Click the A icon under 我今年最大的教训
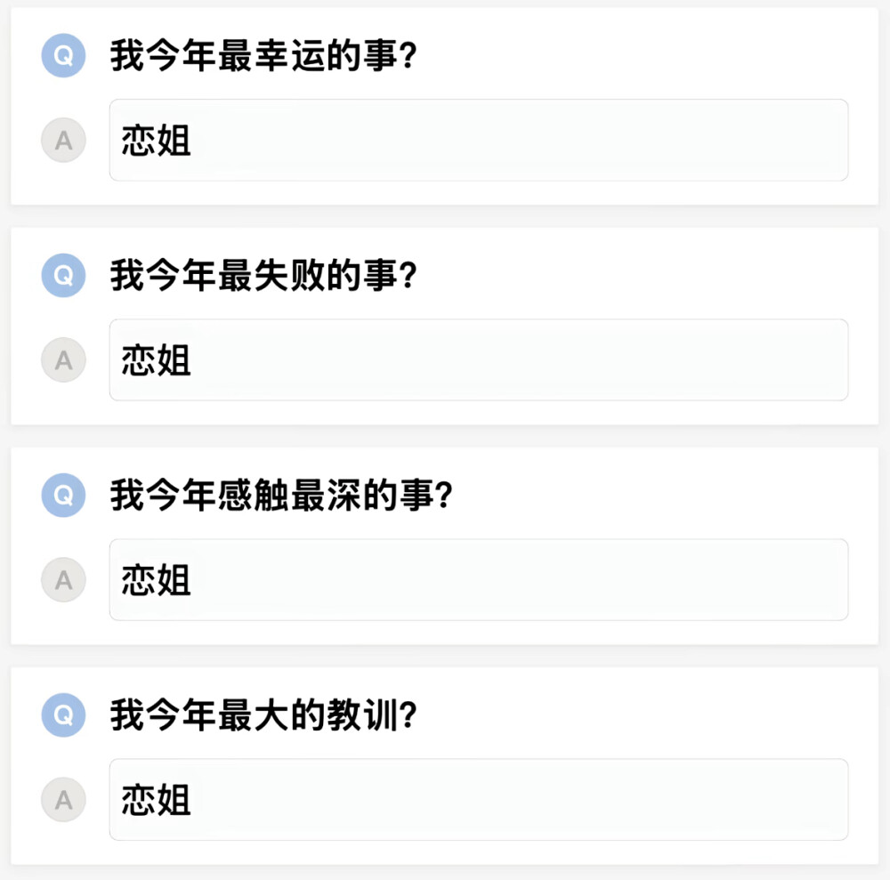The image size is (890, 880). 63,800
